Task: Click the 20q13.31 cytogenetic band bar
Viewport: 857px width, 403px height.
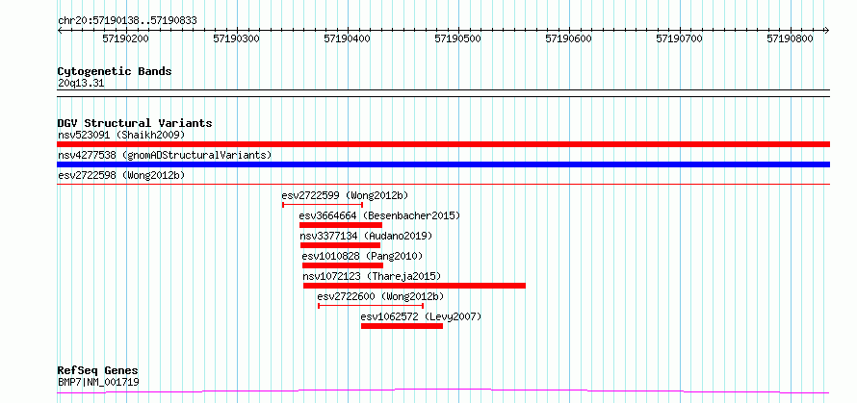Action: (x=443, y=93)
